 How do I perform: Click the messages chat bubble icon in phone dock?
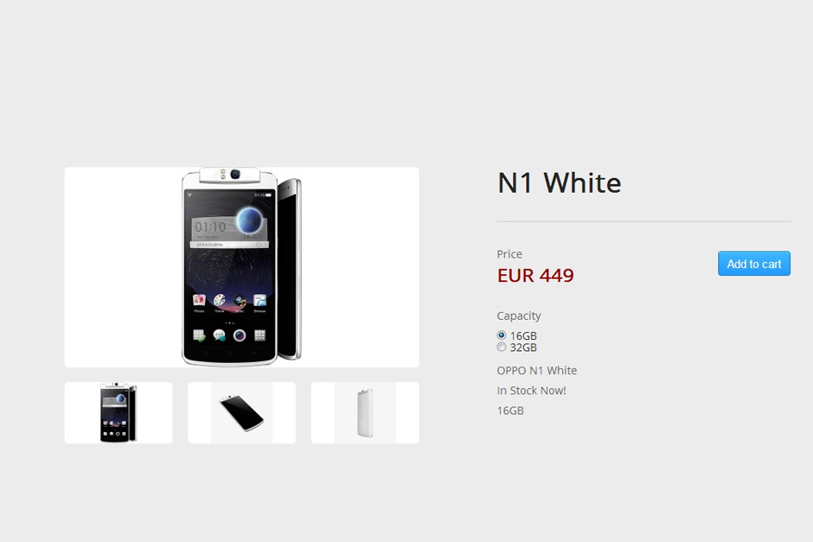(x=220, y=335)
